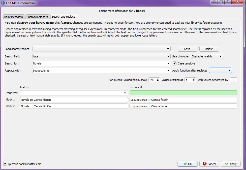Screen dimensions: 246x170
Task: Click the red X Cancel button
Action: (209, 164)
